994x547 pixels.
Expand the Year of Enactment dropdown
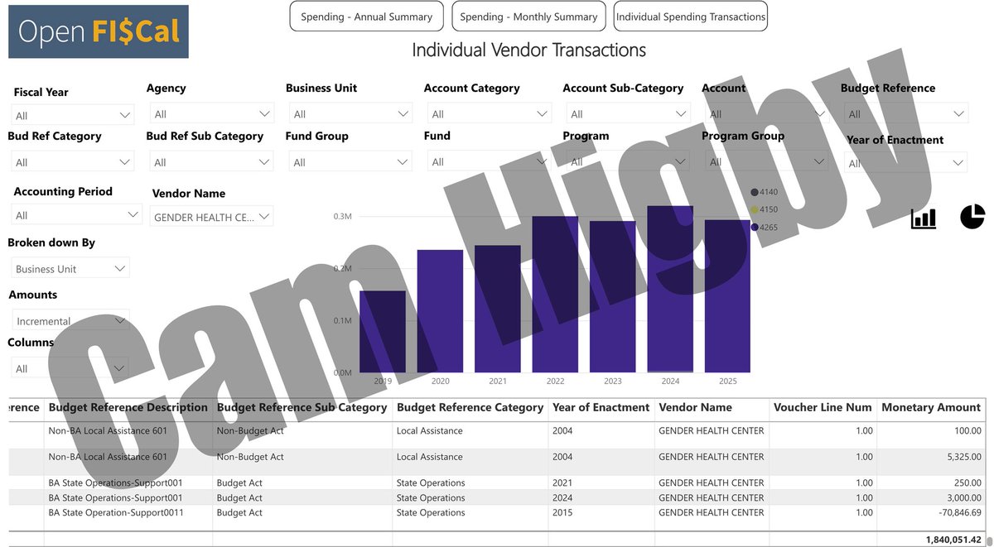pos(905,163)
